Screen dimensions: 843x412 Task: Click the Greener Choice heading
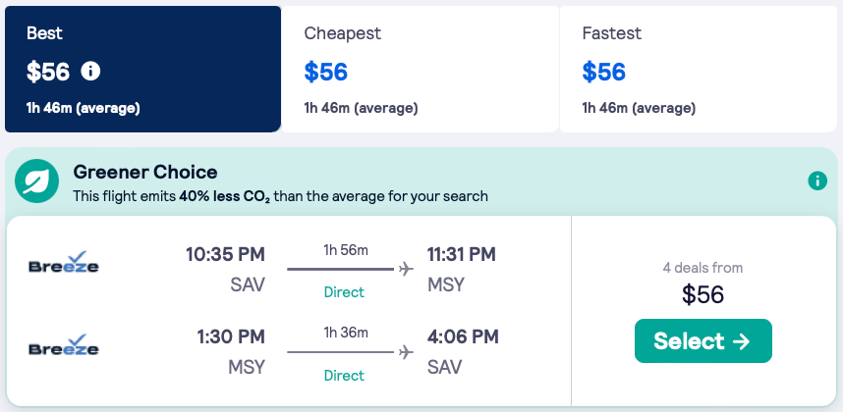[145, 173]
